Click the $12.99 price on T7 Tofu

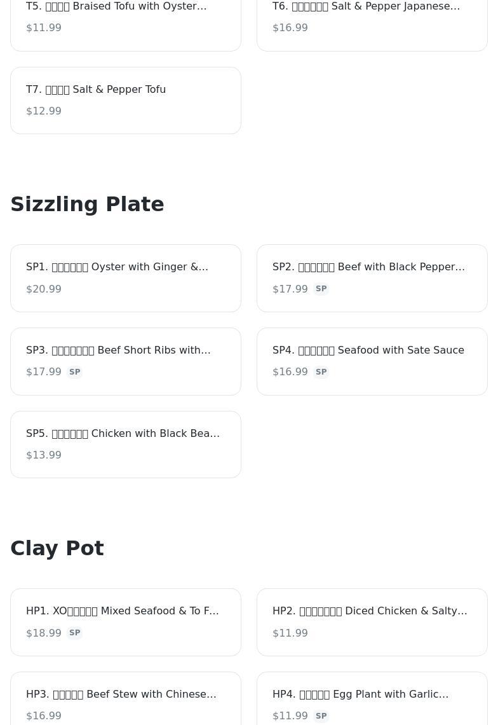tap(44, 111)
